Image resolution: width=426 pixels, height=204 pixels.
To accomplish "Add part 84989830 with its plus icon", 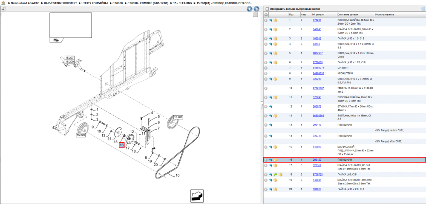I will [266, 74].
